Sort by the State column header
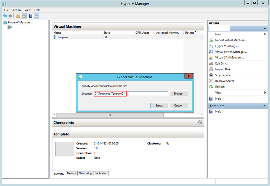The image size is (270, 186). click(x=118, y=33)
